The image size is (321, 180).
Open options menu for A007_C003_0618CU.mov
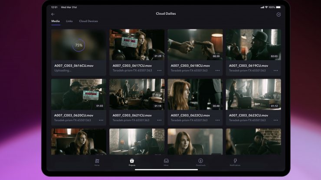click(217, 71)
